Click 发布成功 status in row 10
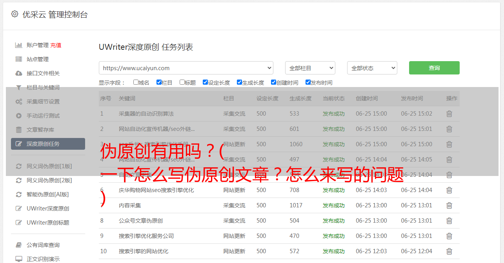Screen dimensions: 504x263 coord(334,251)
